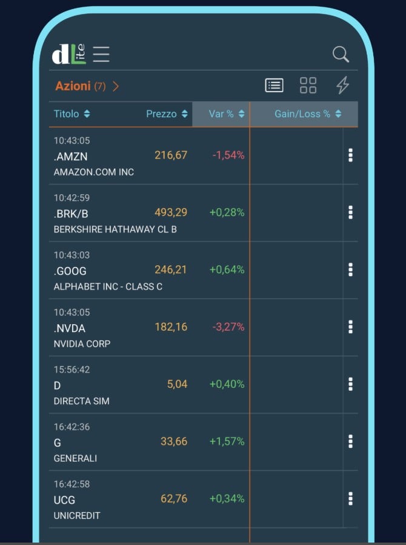Switch to grid view layout icon
406x545 pixels.
click(308, 86)
